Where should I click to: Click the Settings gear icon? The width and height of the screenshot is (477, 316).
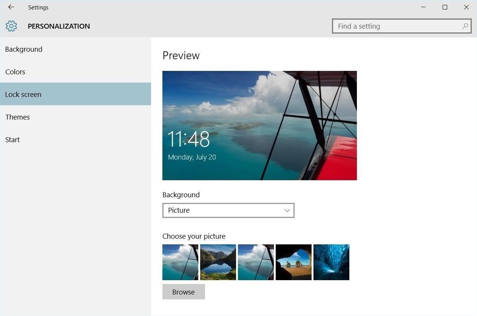point(11,26)
